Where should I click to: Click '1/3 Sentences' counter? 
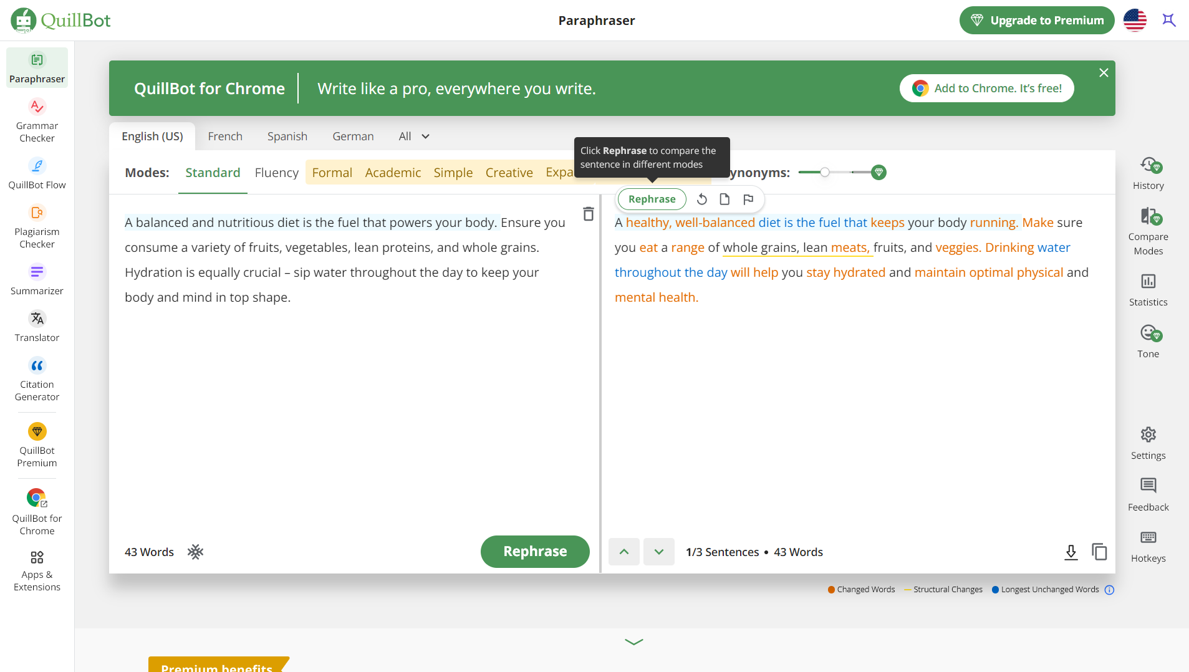click(x=722, y=552)
